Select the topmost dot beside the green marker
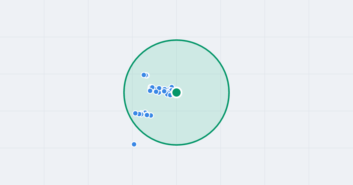This screenshot has height=185, width=353. click(172, 87)
